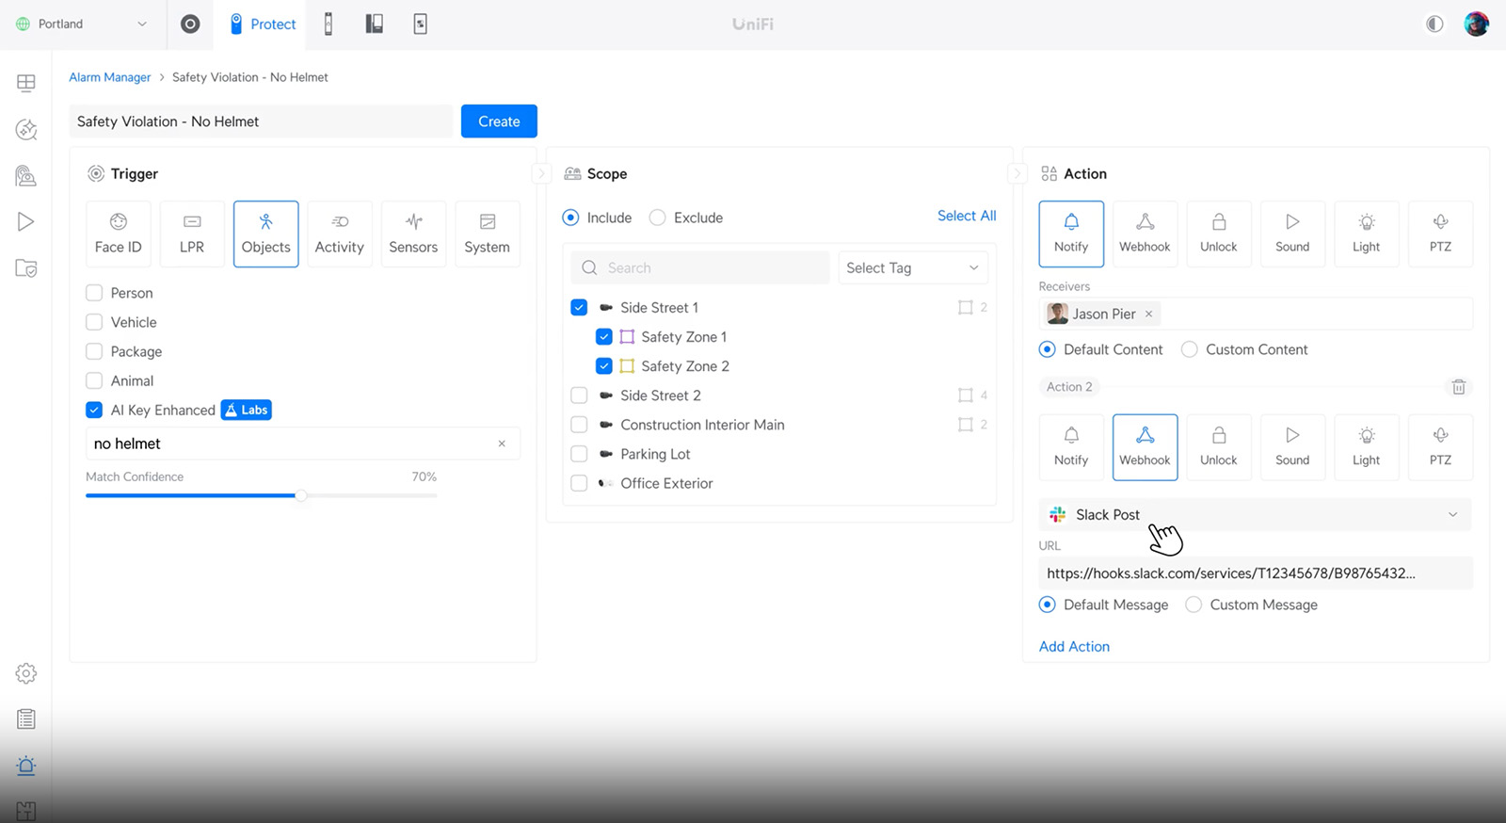1506x823 pixels.
Task: Expand the Slack Post webhook dropdown
Action: coord(1256,515)
